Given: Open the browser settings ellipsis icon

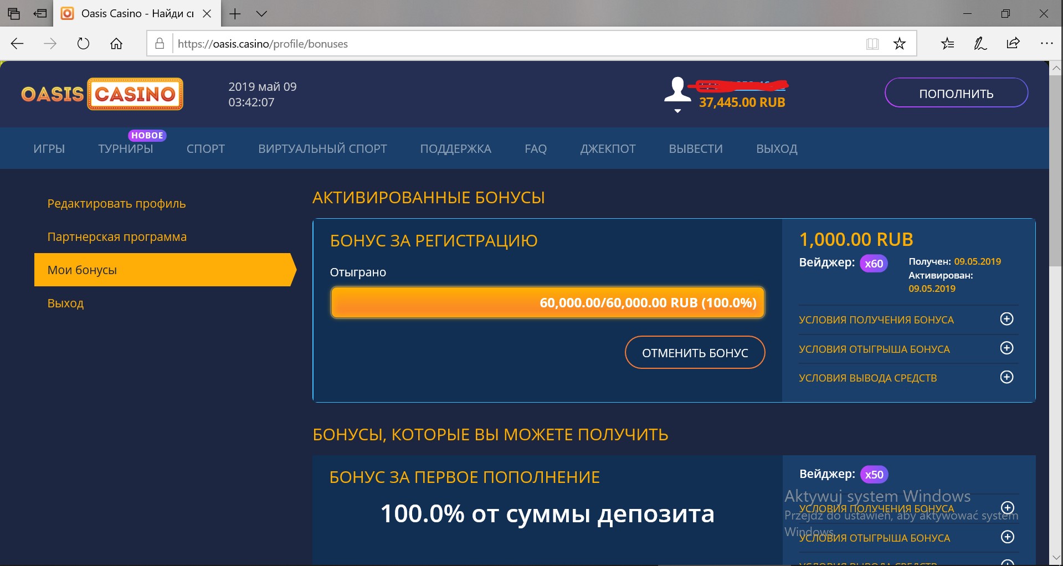Looking at the screenshot, I should pyautogui.click(x=1046, y=43).
